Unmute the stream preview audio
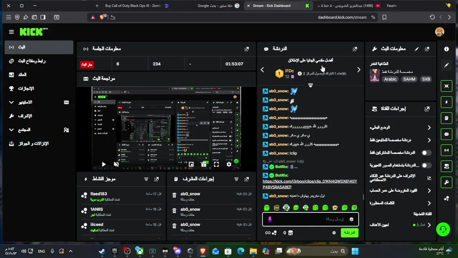The height and width of the screenshot is (258, 458). [x=116, y=164]
